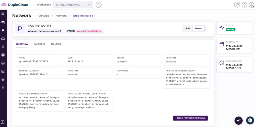257x127 pixels.
Task: Open the ticket card sidebar icon
Action: coord(3,46)
